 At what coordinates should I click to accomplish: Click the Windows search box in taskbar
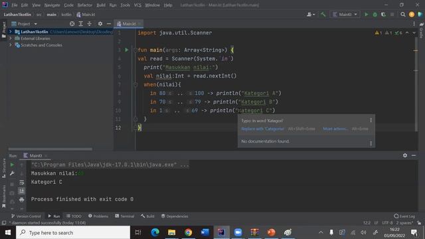pyautogui.click(x=73, y=232)
